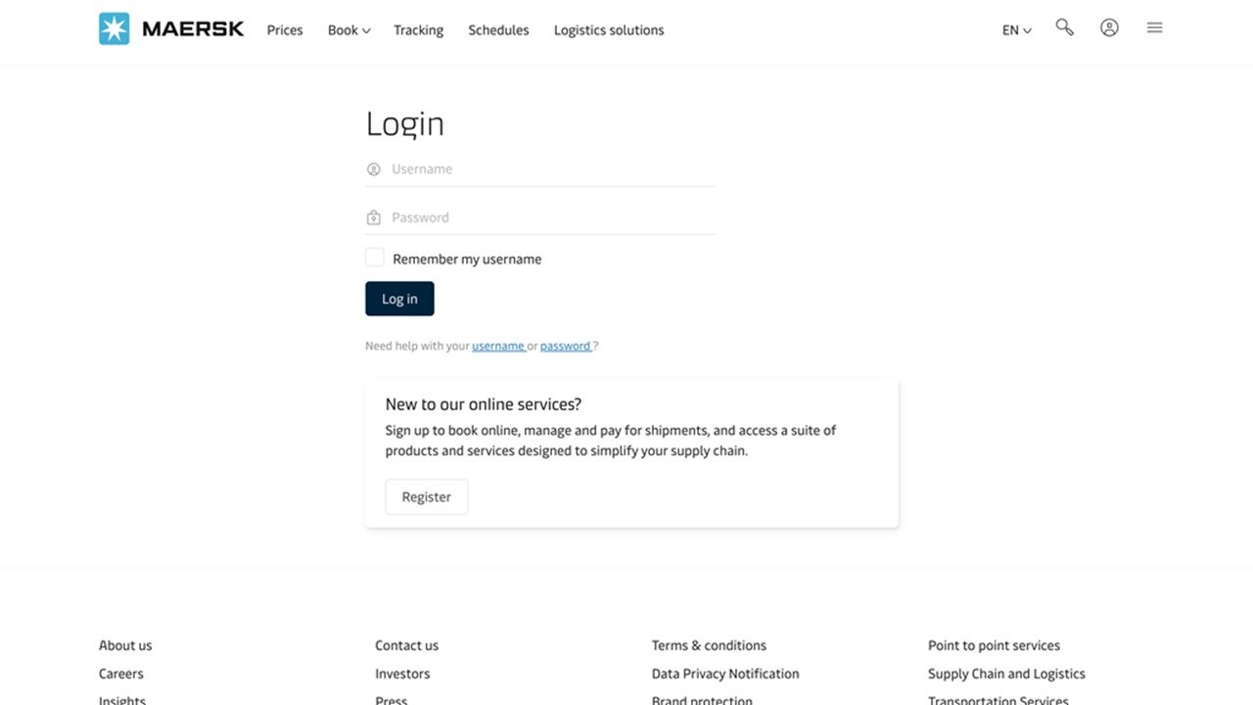
Task: Open the EN language selector
Action: click(1016, 30)
